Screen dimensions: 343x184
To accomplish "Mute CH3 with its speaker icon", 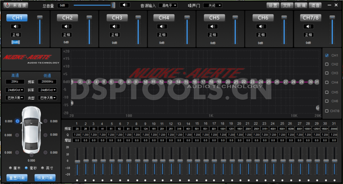I will (x=114, y=27).
